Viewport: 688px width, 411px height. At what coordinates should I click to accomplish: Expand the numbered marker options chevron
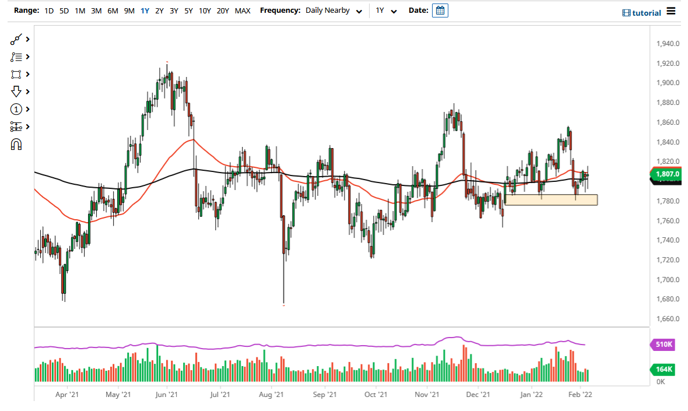(27, 109)
